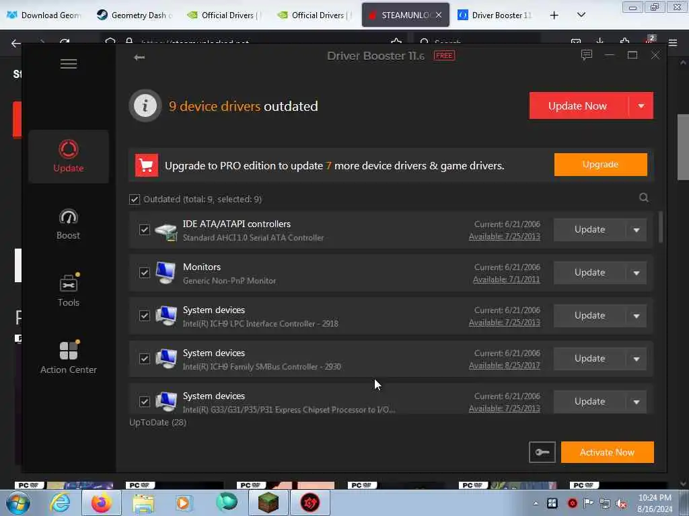Open Driver Booster icon in taskbar
The height and width of the screenshot is (516, 689).
pyautogui.click(x=310, y=503)
